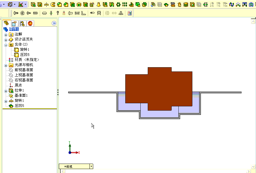Select the Table Driven Pattern tool
Image resolution: width=256 pixels, height=173 pixels.
245,5
